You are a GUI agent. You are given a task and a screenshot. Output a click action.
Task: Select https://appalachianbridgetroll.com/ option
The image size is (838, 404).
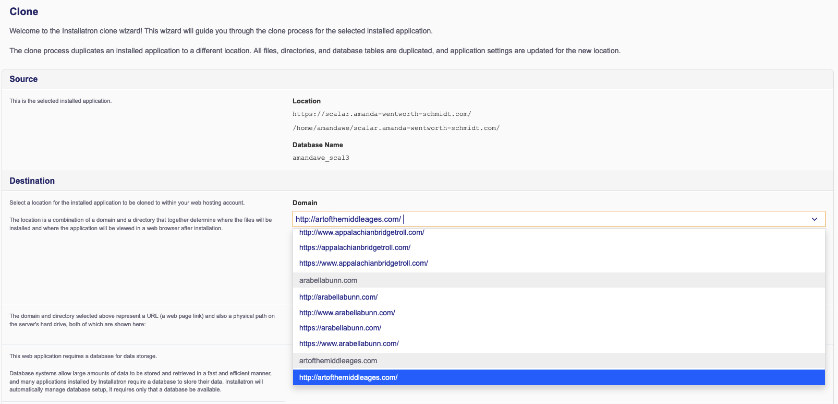coord(558,247)
